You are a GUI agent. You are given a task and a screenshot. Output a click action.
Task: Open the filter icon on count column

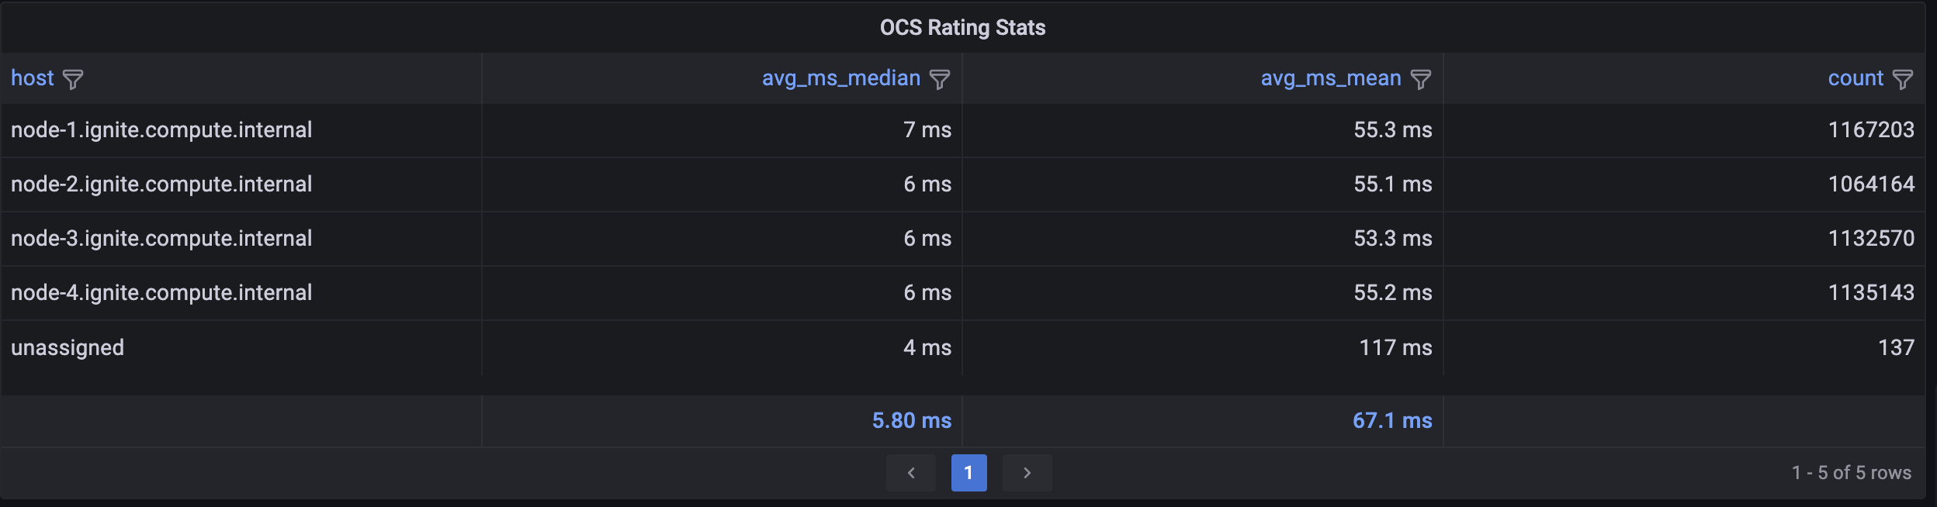click(x=1904, y=78)
